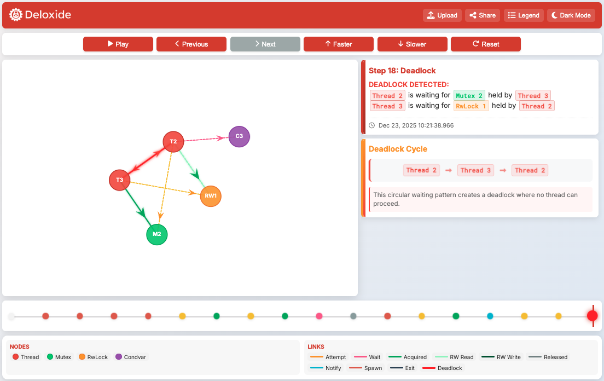The height and width of the screenshot is (381, 604).
Task: Click the Upload button in header
Action: 442,15
